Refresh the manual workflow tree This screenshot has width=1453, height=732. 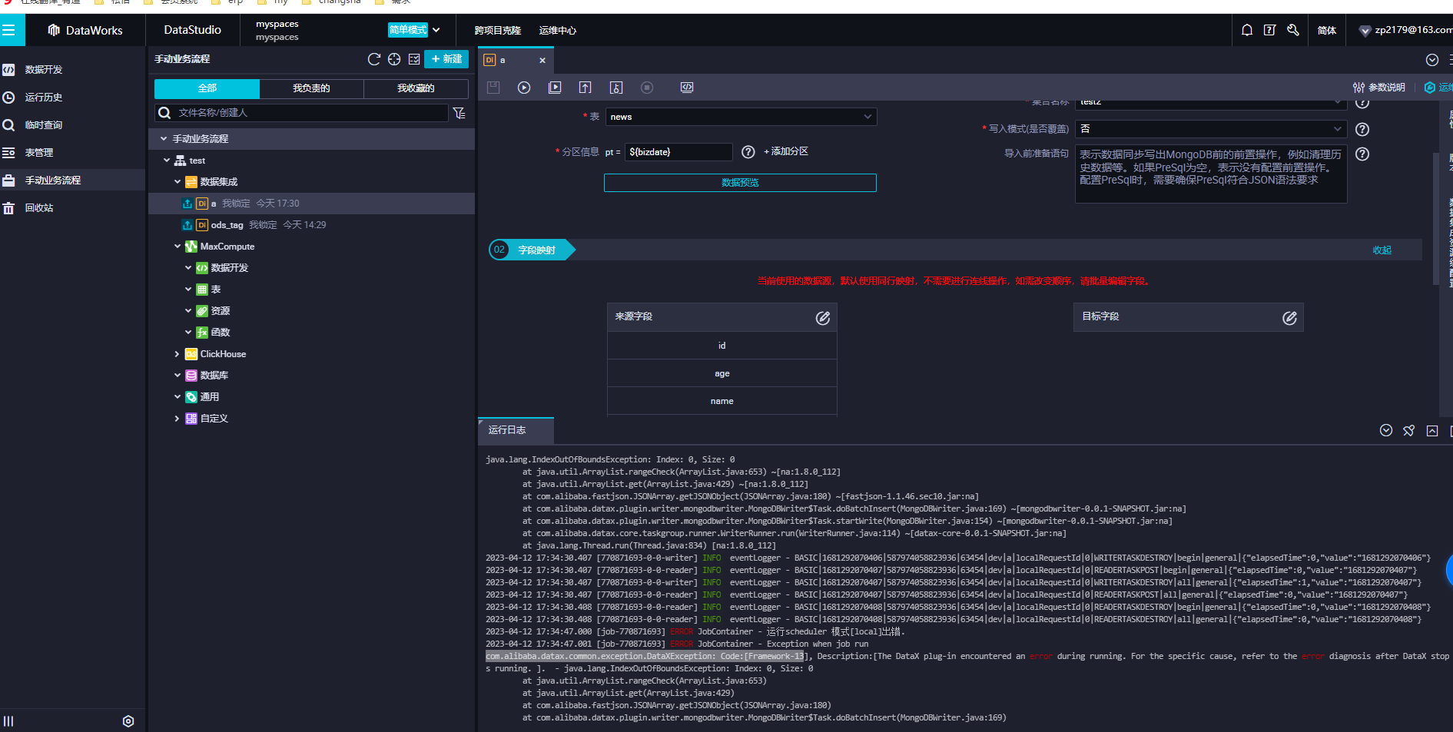pos(374,59)
